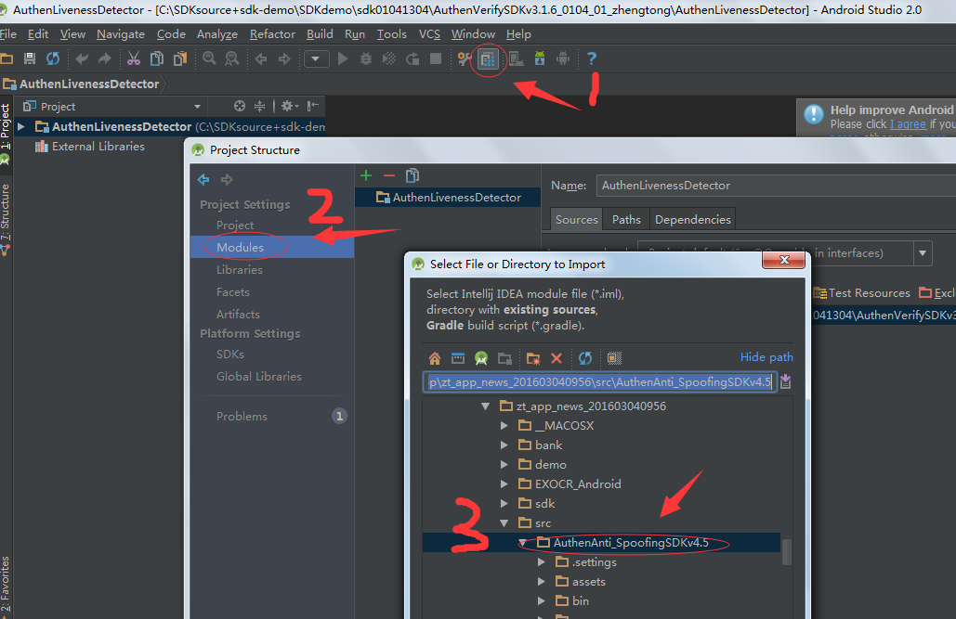Click the Home directory icon in import dialog
The height and width of the screenshot is (619, 956).
(x=434, y=358)
